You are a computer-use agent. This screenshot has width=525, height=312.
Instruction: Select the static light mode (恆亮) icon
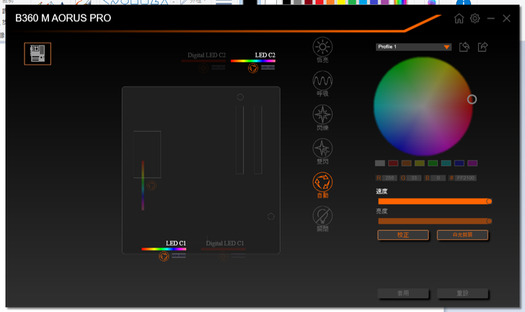click(322, 48)
